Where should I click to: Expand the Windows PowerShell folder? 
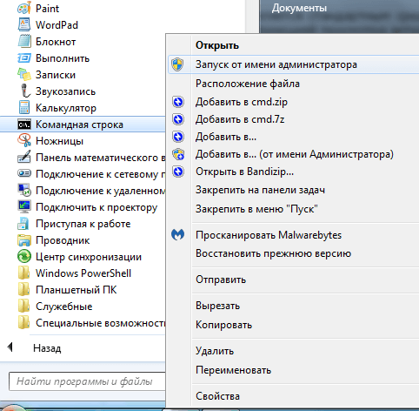[x=74, y=273]
